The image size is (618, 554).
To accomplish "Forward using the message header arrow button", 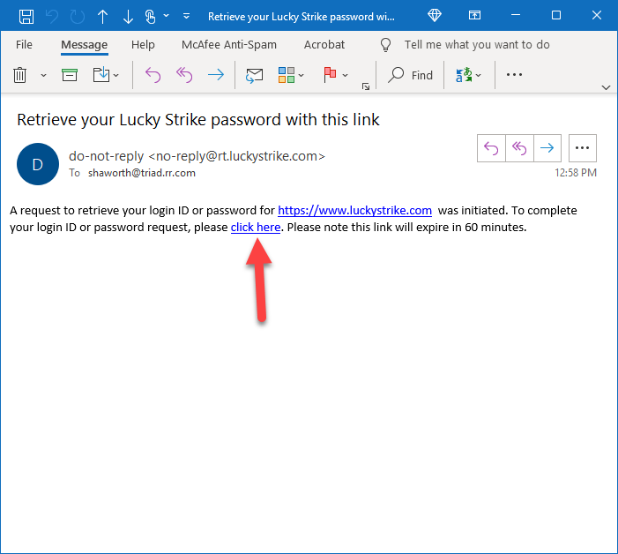I will 547,148.
